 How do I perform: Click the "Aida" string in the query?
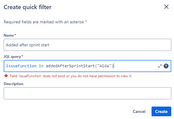104,66
